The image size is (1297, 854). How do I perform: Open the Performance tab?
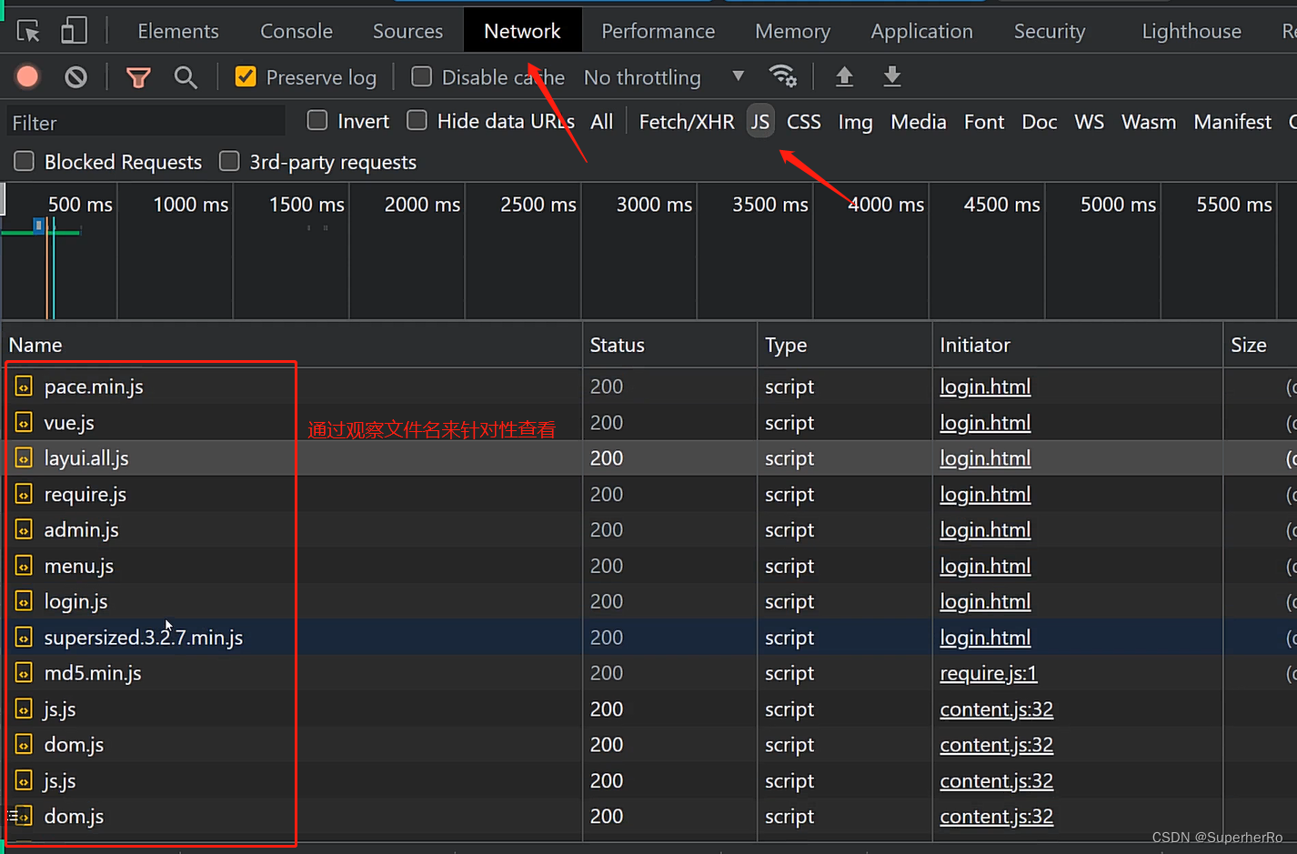658,31
